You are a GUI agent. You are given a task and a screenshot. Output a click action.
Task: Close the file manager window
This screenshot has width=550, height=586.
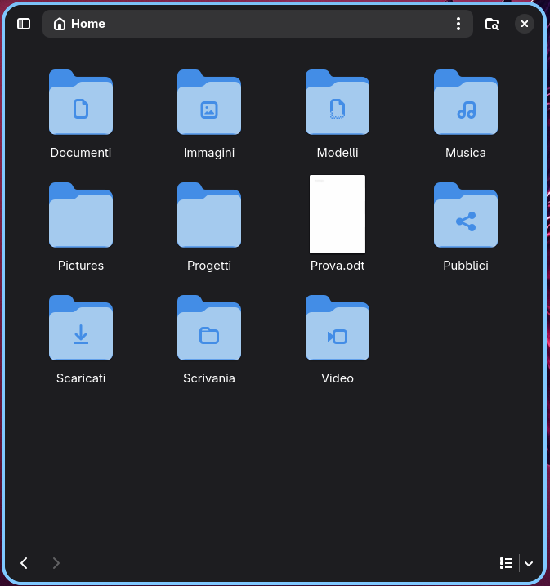coord(525,24)
